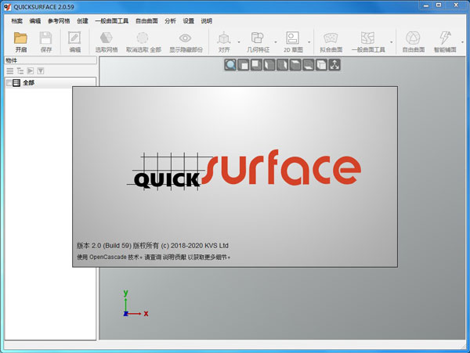This screenshot has height=353, width=470.
Task: Select the 全部 tree item
Action: (29, 83)
